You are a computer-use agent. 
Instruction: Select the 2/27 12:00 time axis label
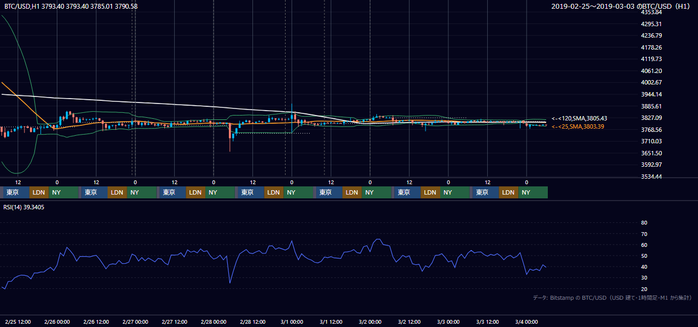175,322
